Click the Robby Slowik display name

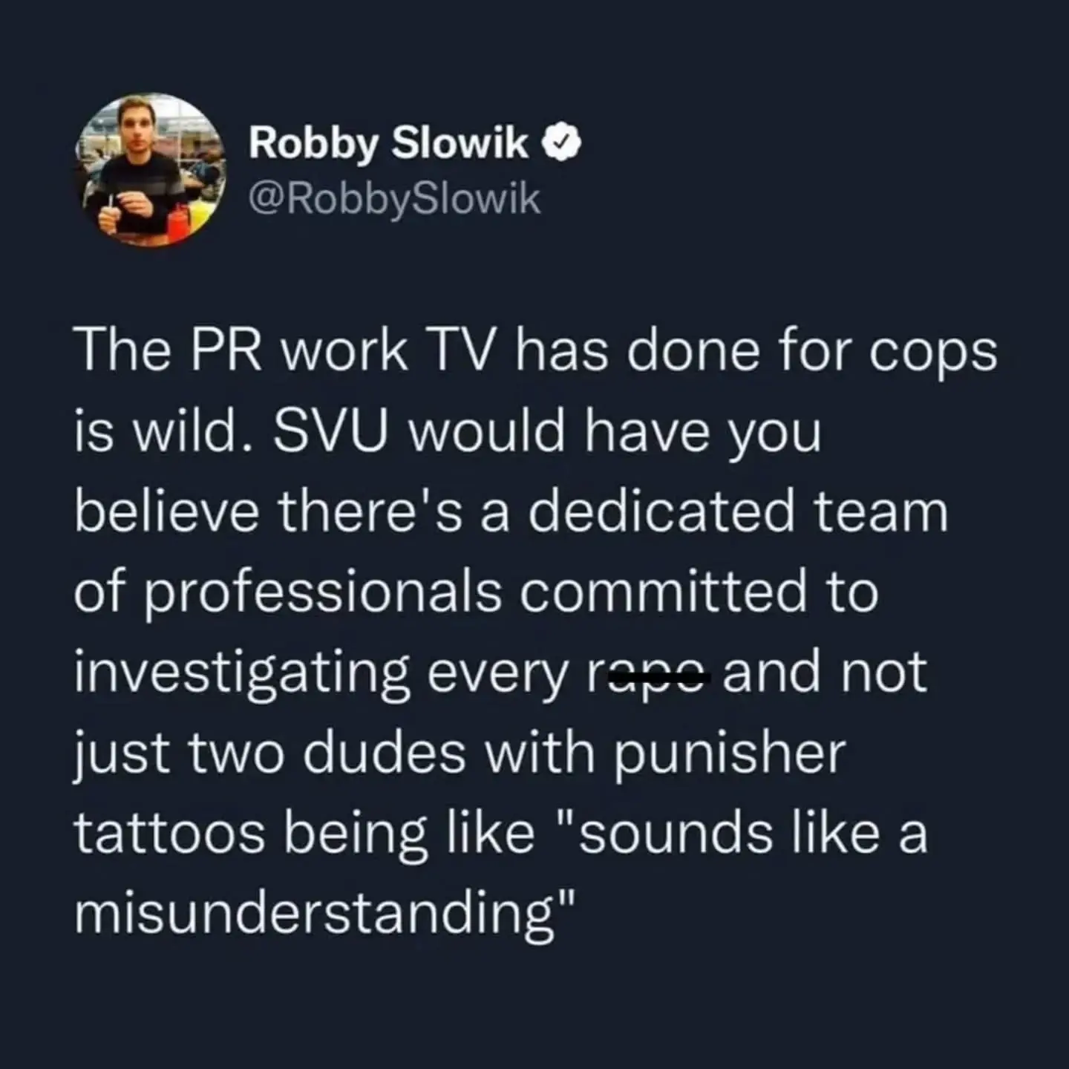tap(388, 144)
